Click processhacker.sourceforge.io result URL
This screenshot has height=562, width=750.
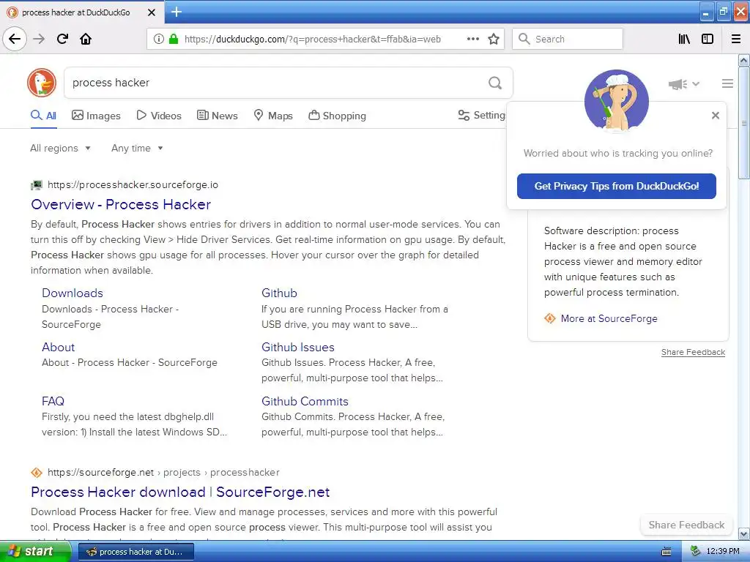133,185
